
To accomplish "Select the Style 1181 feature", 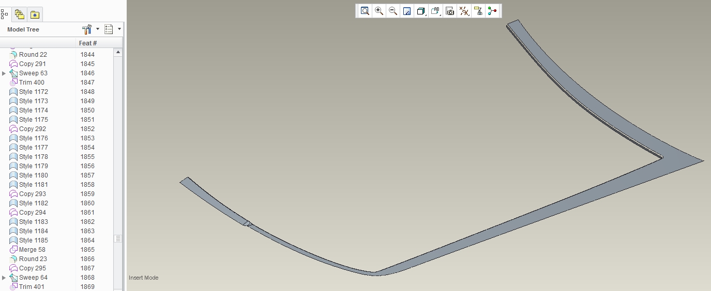I will pyautogui.click(x=34, y=185).
